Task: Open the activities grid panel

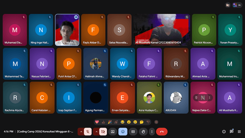Action: pos(239,131)
